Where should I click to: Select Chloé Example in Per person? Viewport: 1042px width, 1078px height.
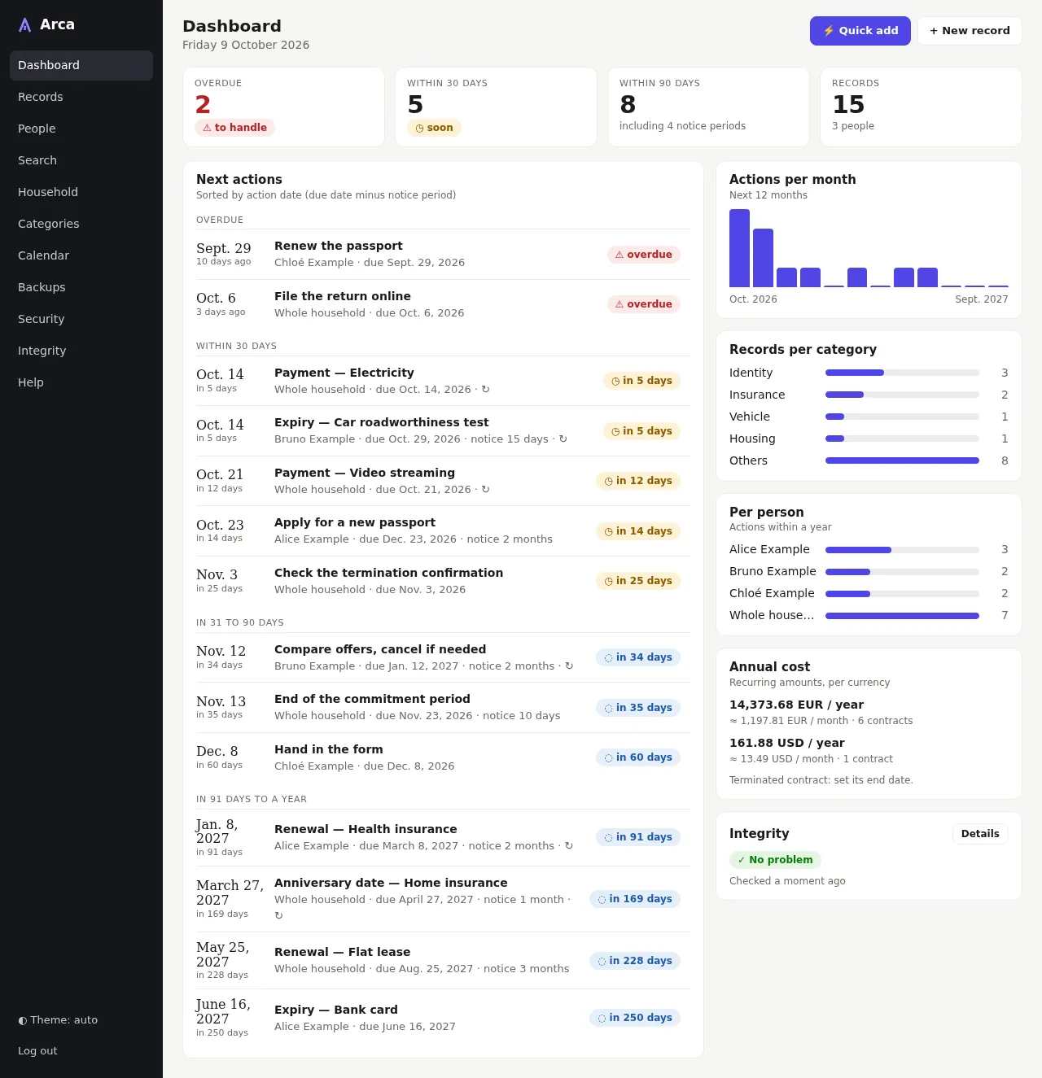[x=869, y=593]
